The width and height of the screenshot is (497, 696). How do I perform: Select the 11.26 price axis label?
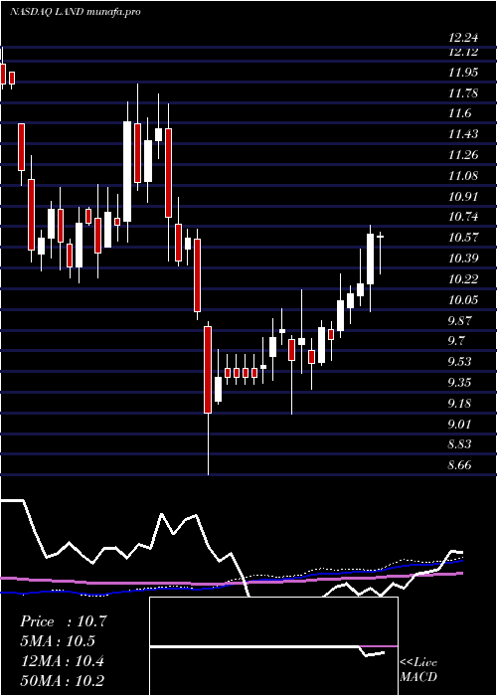[463, 155]
